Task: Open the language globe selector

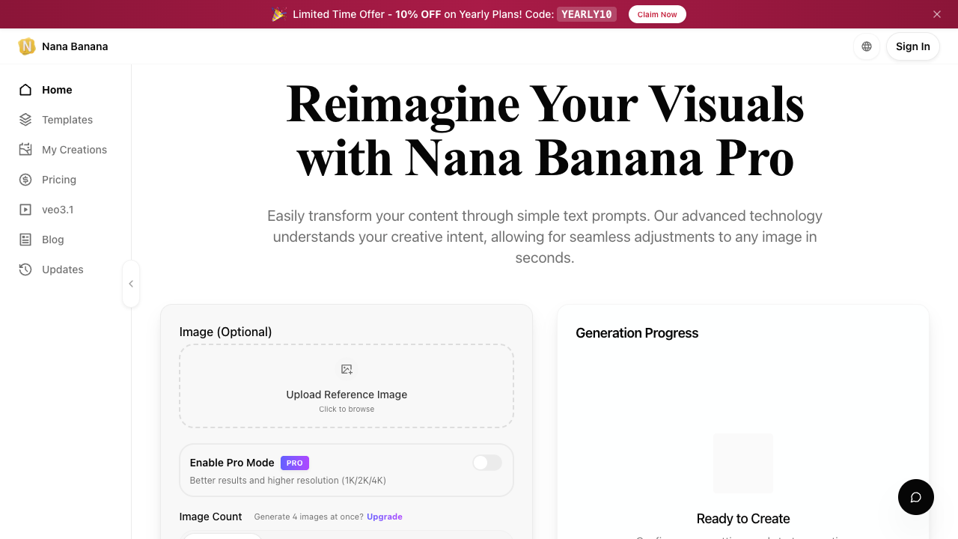Action: [866, 46]
